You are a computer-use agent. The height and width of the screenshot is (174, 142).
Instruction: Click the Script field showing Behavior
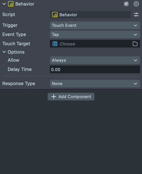tap(90, 15)
